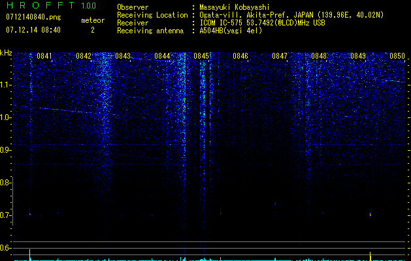Click the 1.0 kHz axis label
The image size is (411, 261).
tap(5, 117)
